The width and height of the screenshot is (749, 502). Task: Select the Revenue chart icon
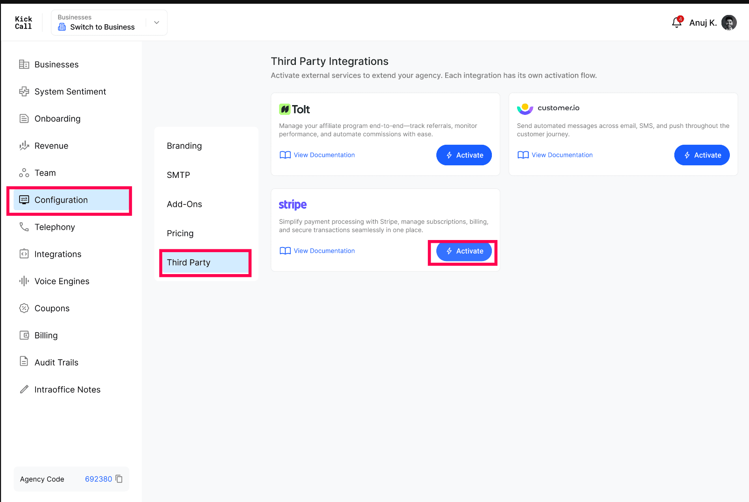click(24, 146)
